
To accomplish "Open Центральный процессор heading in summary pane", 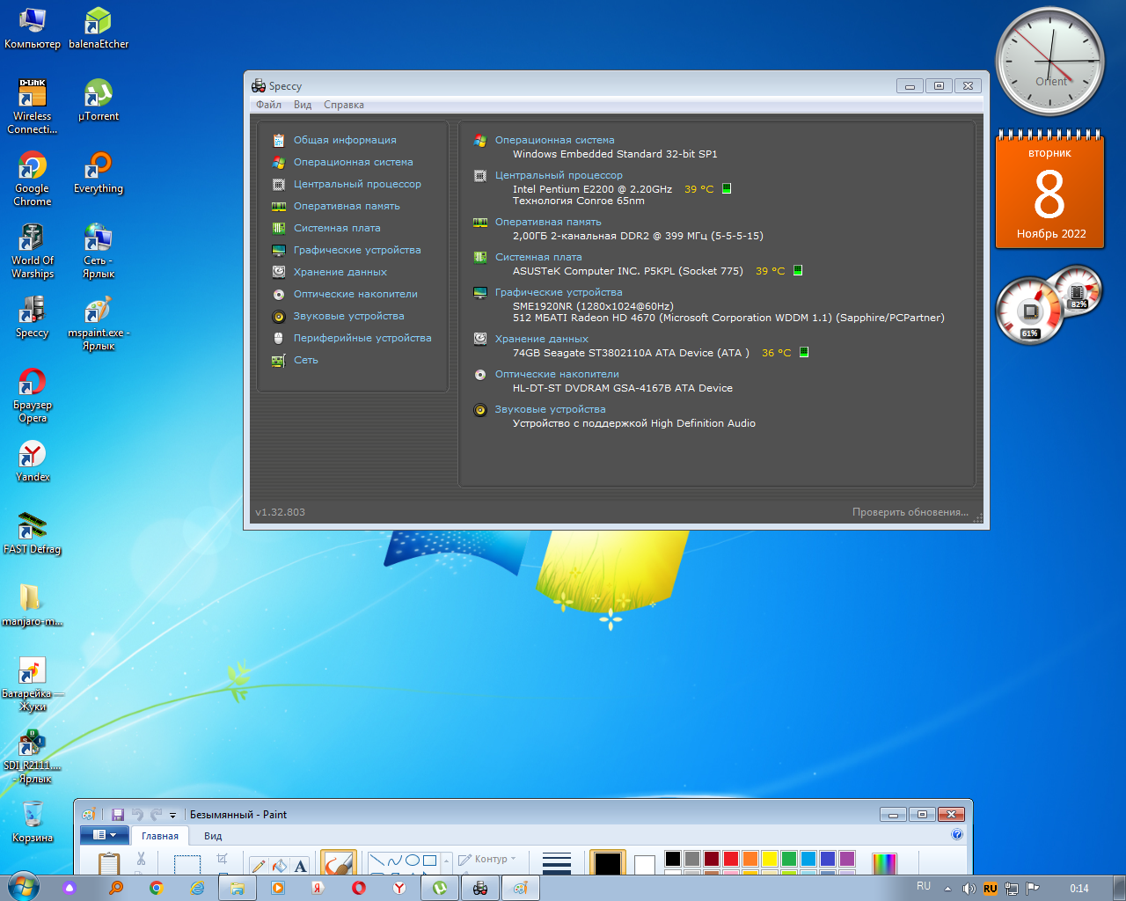I will (x=559, y=175).
